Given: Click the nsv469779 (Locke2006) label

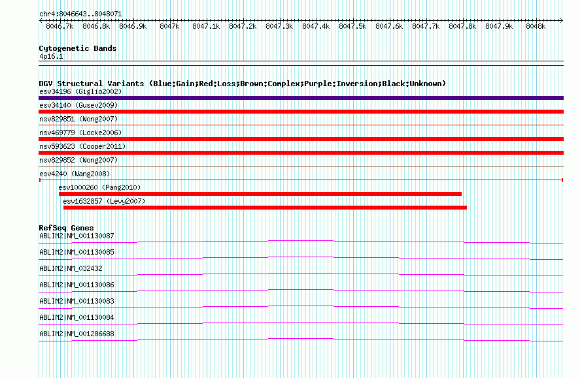Looking at the screenshot, I should coord(80,133).
